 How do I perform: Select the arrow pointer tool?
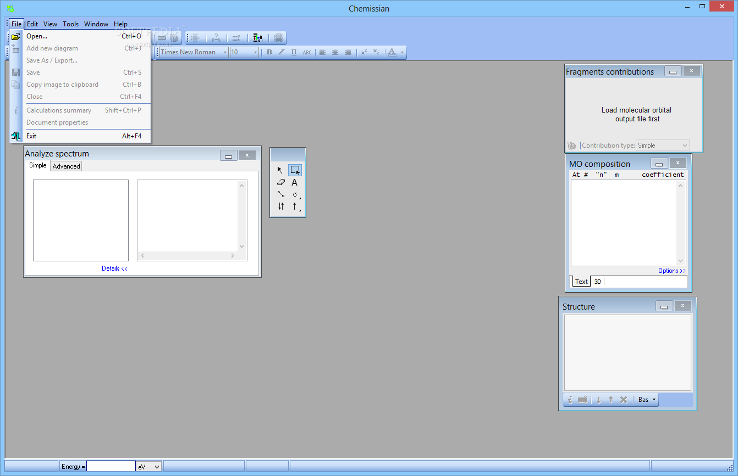[280, 170]
